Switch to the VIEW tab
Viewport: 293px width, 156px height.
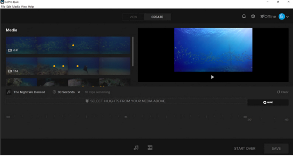133,17
